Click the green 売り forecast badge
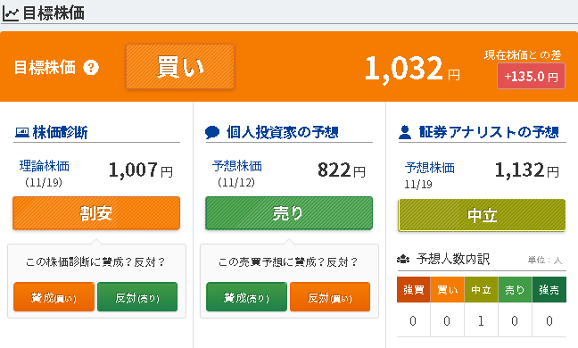The image size is (578, 348). pos(289,213)
